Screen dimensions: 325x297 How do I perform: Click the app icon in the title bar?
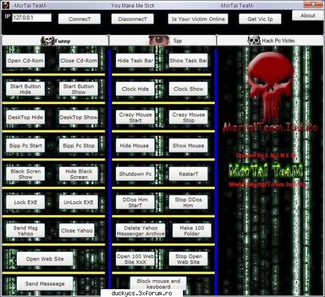6,5
